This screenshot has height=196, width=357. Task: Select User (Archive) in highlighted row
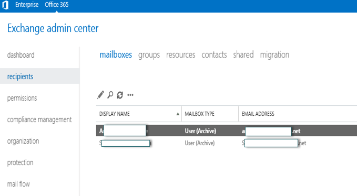(200, 131)
